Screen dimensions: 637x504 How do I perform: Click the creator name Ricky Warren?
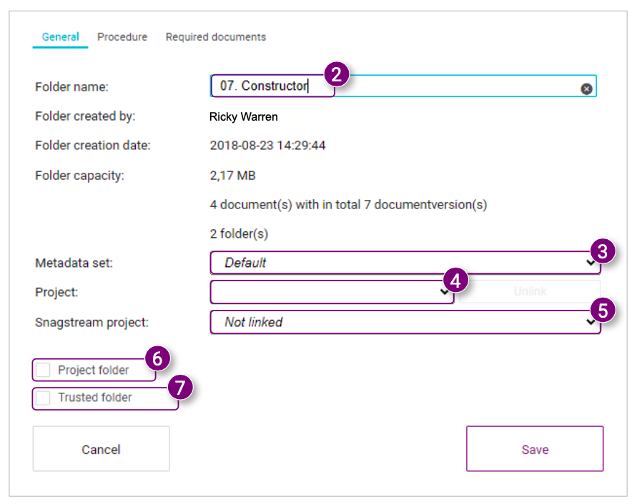[243, 116]
